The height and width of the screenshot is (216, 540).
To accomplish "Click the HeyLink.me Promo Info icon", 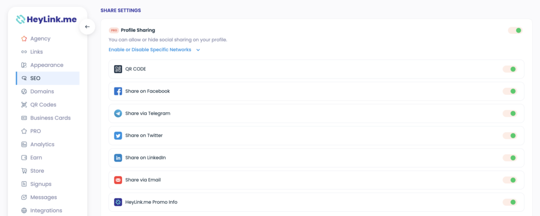I will click(118, 202).
